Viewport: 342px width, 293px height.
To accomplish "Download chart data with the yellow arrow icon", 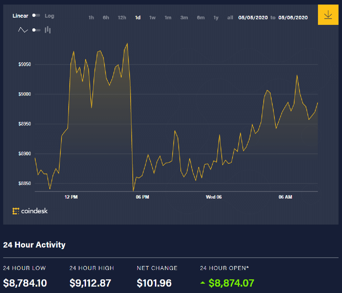I will 328,15.
